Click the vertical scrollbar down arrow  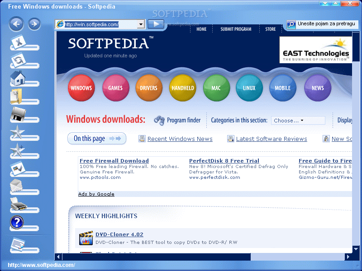(x=356, y=249)
